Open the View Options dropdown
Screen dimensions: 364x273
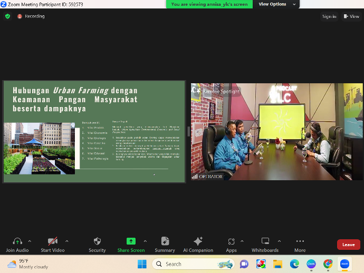[272, 4]
